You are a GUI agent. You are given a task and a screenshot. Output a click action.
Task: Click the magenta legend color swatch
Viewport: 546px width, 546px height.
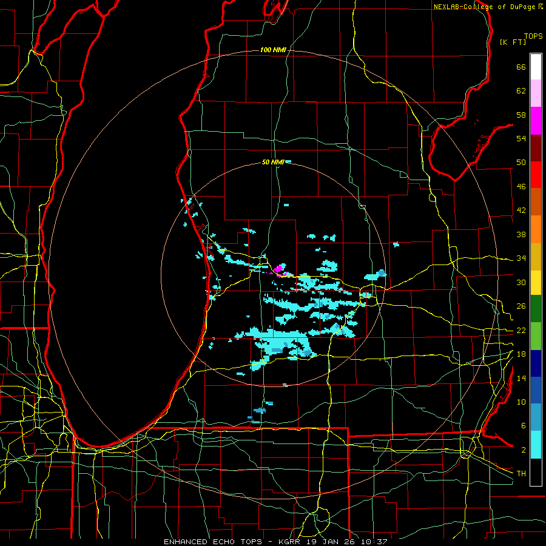[536, 121]
